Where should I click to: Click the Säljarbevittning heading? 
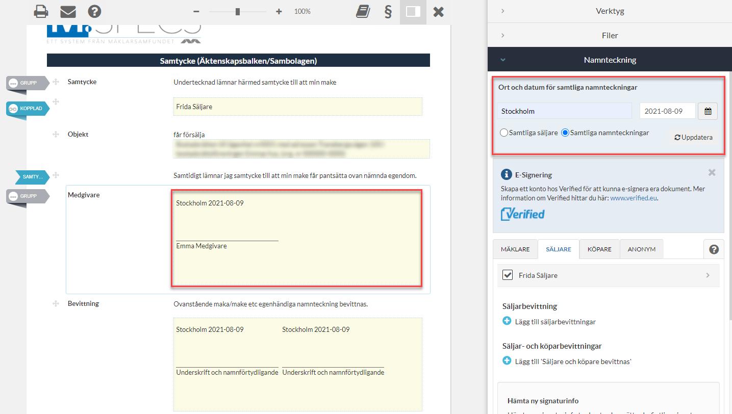click(529, 306)
